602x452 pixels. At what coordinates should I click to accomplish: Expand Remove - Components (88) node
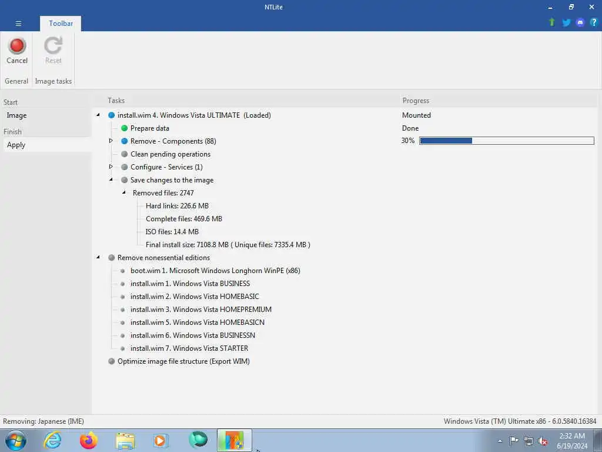[111, 141]
